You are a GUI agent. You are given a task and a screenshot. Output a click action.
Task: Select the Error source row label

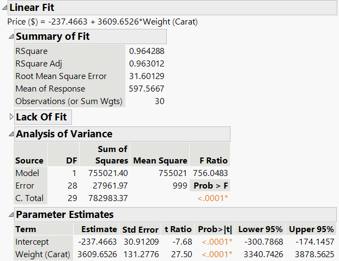(25, 186)
